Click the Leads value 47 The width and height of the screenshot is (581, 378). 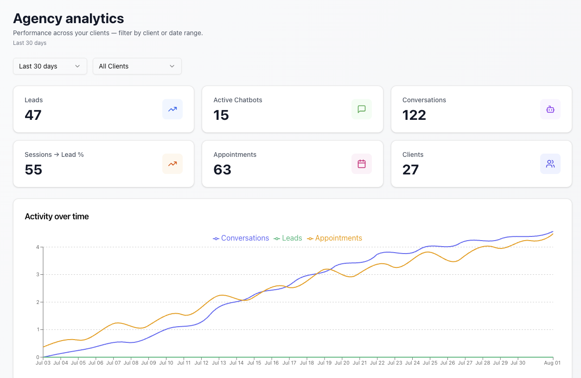(33, 115)
